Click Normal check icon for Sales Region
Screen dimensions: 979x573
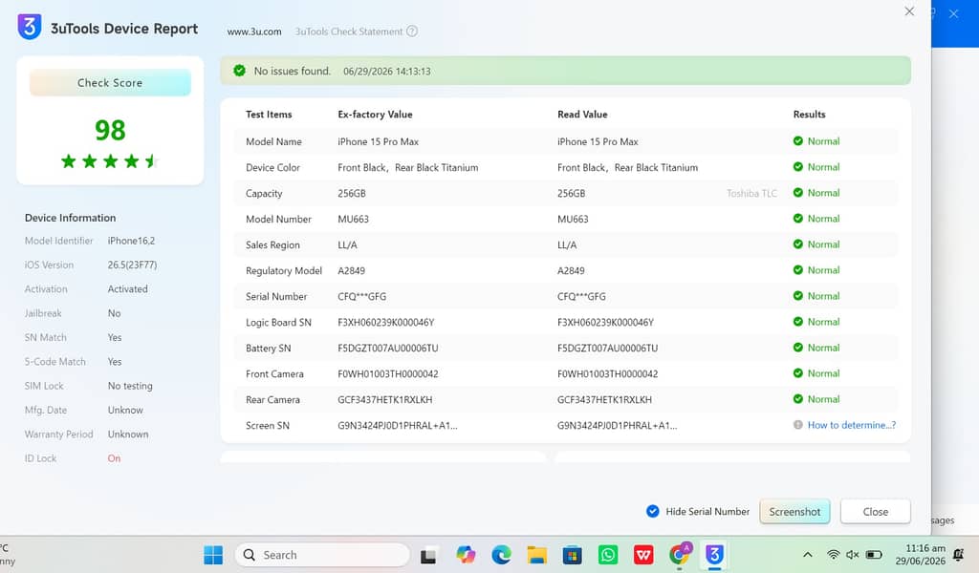click(798, 244)
